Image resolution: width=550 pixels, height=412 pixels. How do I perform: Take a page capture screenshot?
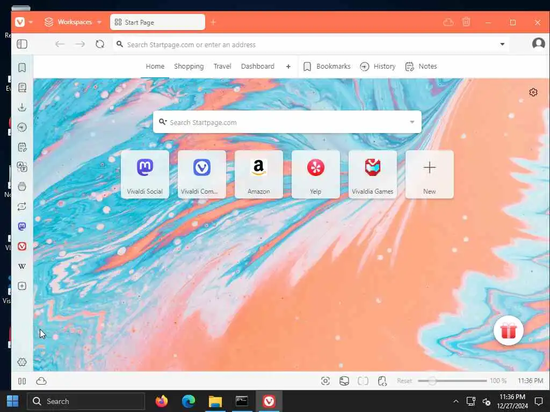point(325,381)
